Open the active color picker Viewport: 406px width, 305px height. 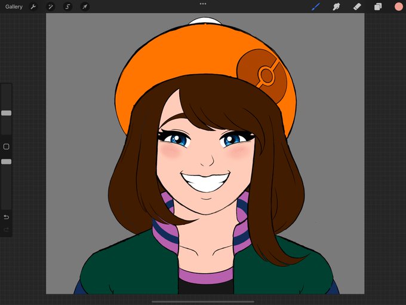coord(399,7)
